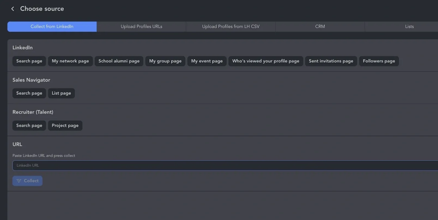438x220 pixels.
Task: Choose My group page source
Action: click(165, 61)
